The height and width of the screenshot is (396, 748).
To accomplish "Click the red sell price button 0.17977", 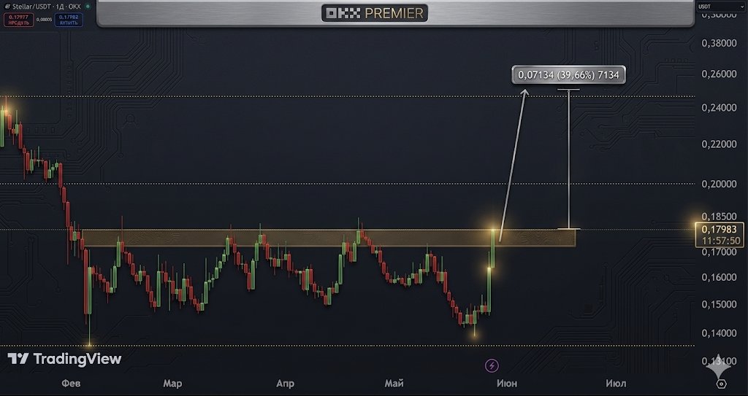I will click(18, 20).
